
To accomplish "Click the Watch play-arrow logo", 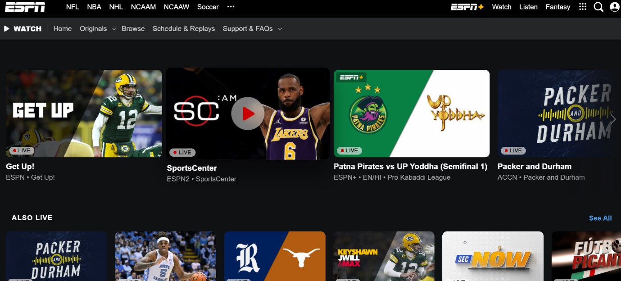I will pos(23,28).
